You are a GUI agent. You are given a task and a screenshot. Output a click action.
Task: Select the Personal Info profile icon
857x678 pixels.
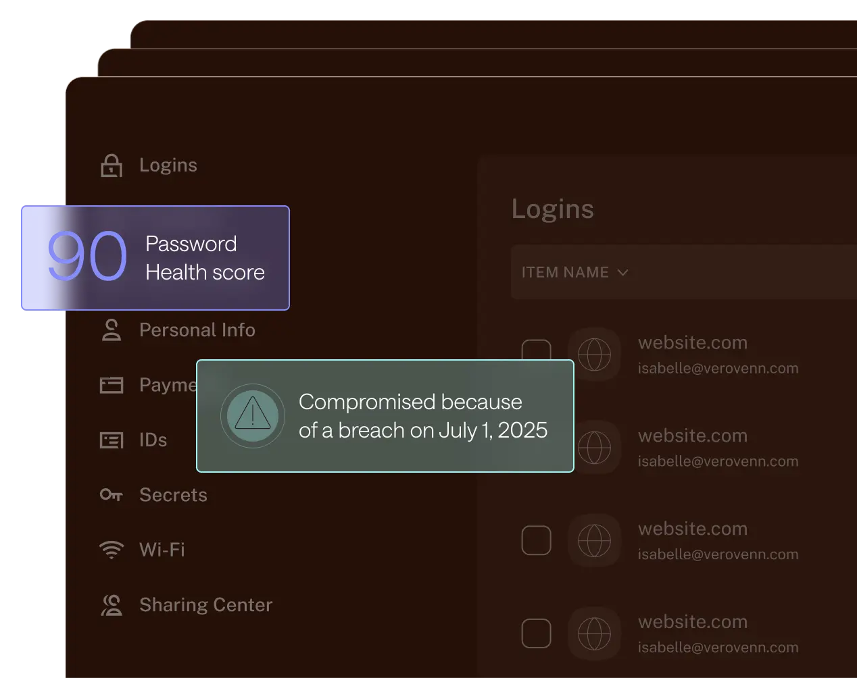pyautogui.click(x=111, y=330)
